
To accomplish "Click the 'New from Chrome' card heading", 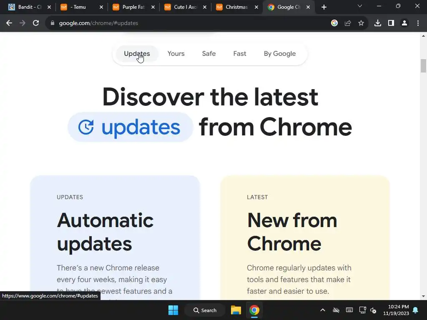I will coord(292,232).
